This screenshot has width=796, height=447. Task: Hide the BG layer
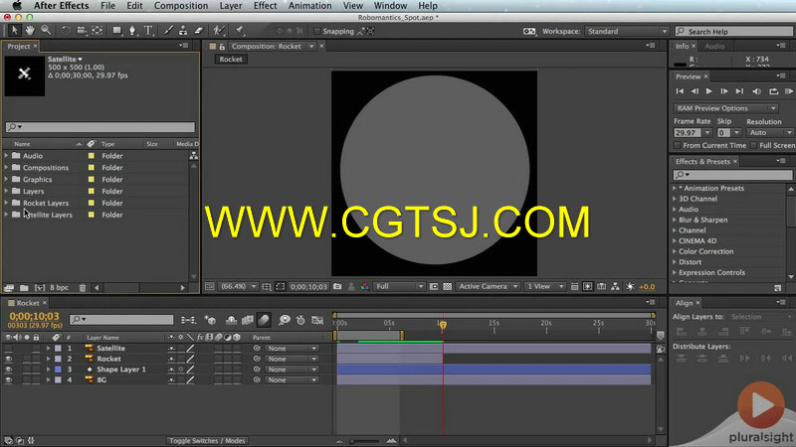(8, 380)
